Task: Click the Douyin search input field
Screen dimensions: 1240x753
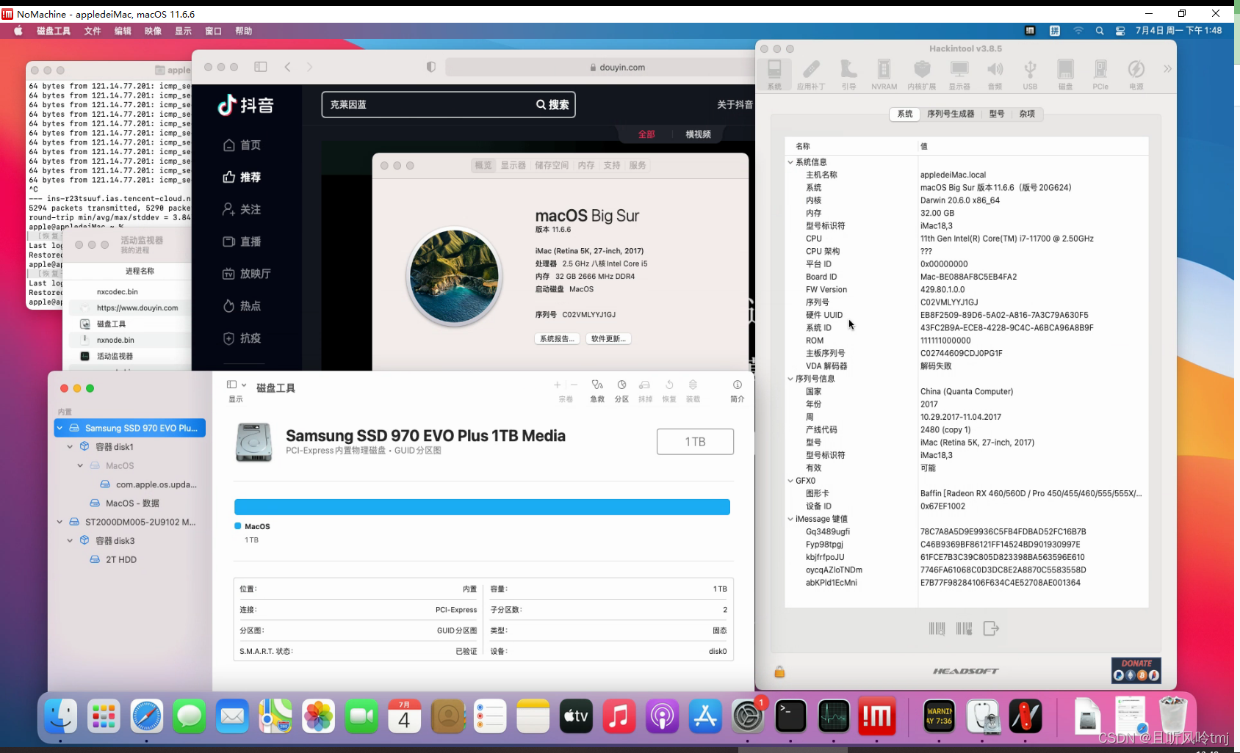Action: pyautogui.click(x=428, y=104)
